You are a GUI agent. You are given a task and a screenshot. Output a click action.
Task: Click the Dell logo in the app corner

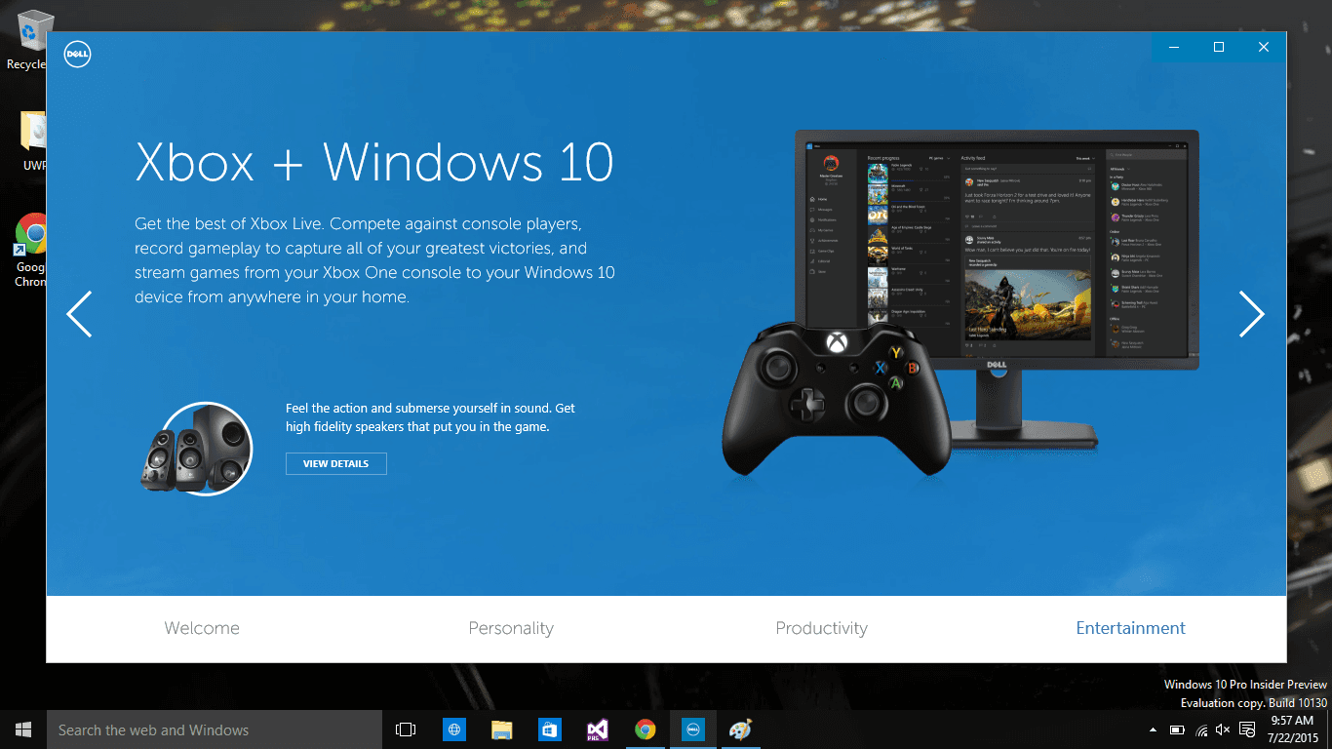click(76, 54)
